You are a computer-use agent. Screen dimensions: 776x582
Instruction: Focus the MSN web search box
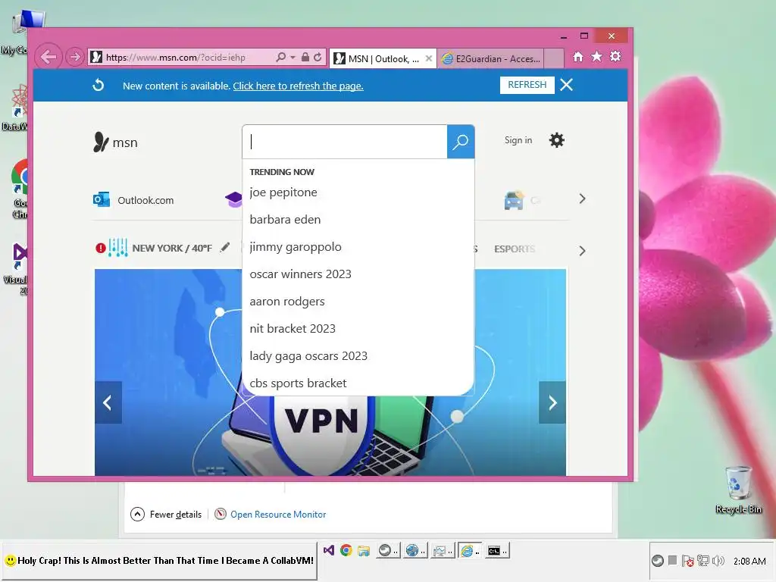pos(345,142)
